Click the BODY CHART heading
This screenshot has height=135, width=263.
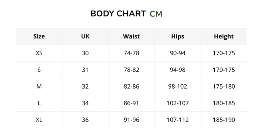118,14
